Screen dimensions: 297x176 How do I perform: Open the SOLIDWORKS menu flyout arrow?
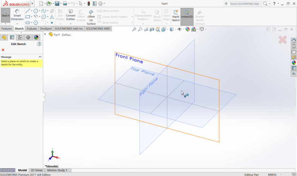tap(32, 3)
